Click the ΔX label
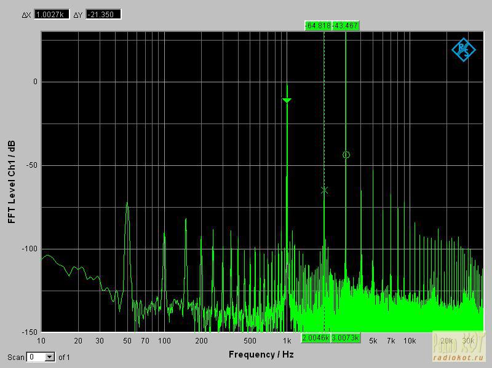This screenshot has height=368, width=492. [26, 15]
